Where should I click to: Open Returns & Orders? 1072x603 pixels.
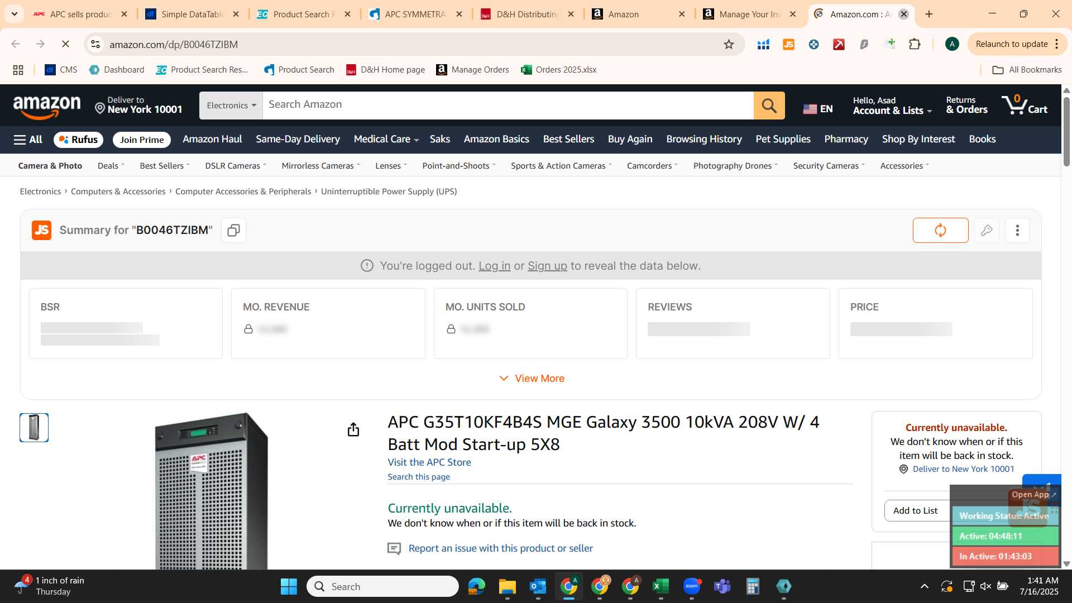[x=966, y=105]
